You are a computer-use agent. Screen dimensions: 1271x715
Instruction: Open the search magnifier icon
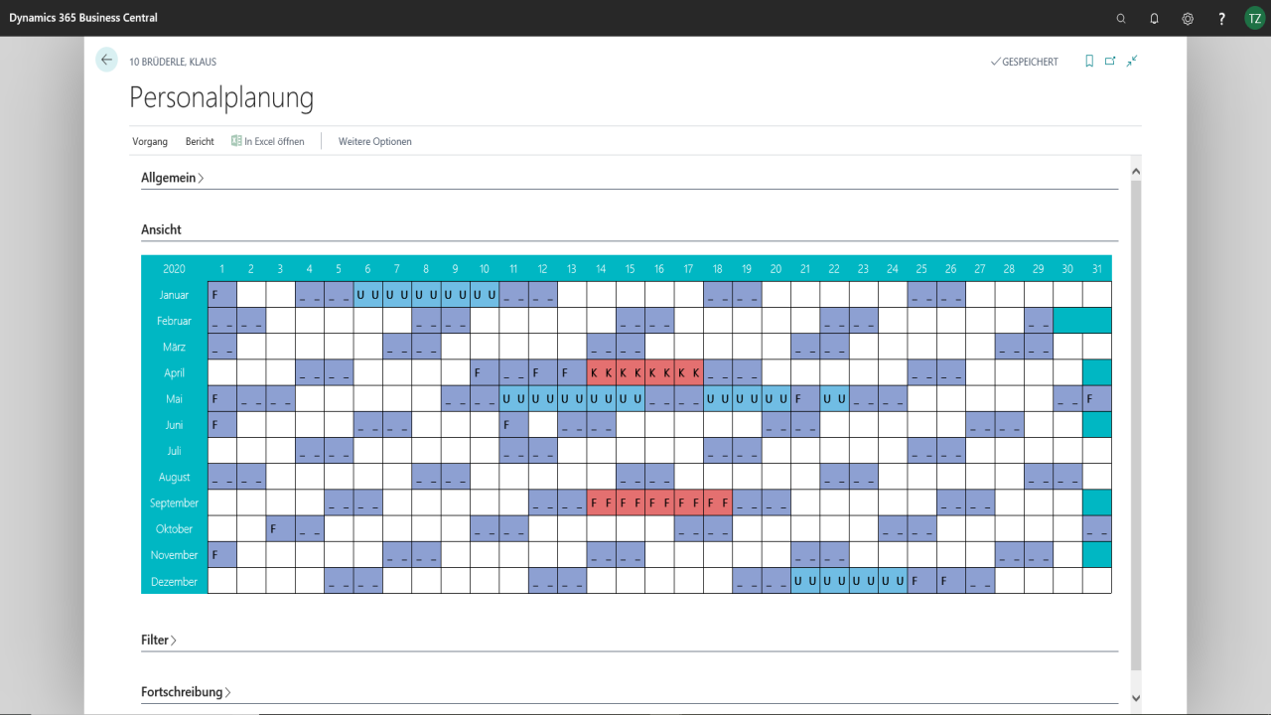(x=1121, y=18)
